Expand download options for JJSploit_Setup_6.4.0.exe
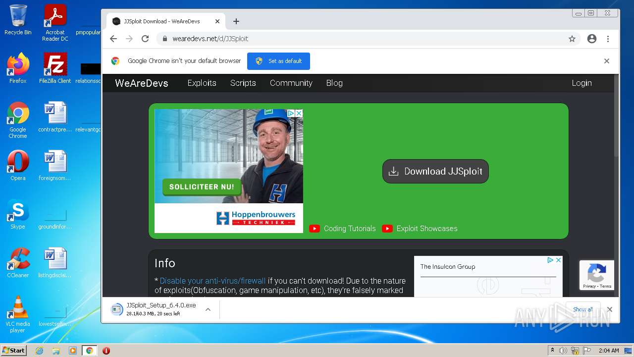Viewport: 634px width, 357px height. (x=208, y=309)
